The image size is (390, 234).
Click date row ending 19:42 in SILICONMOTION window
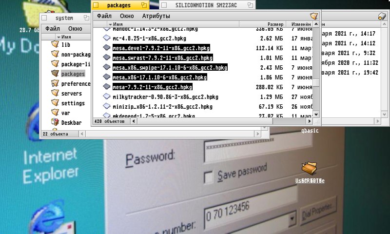pyautogui.click(x=350, y=72)
